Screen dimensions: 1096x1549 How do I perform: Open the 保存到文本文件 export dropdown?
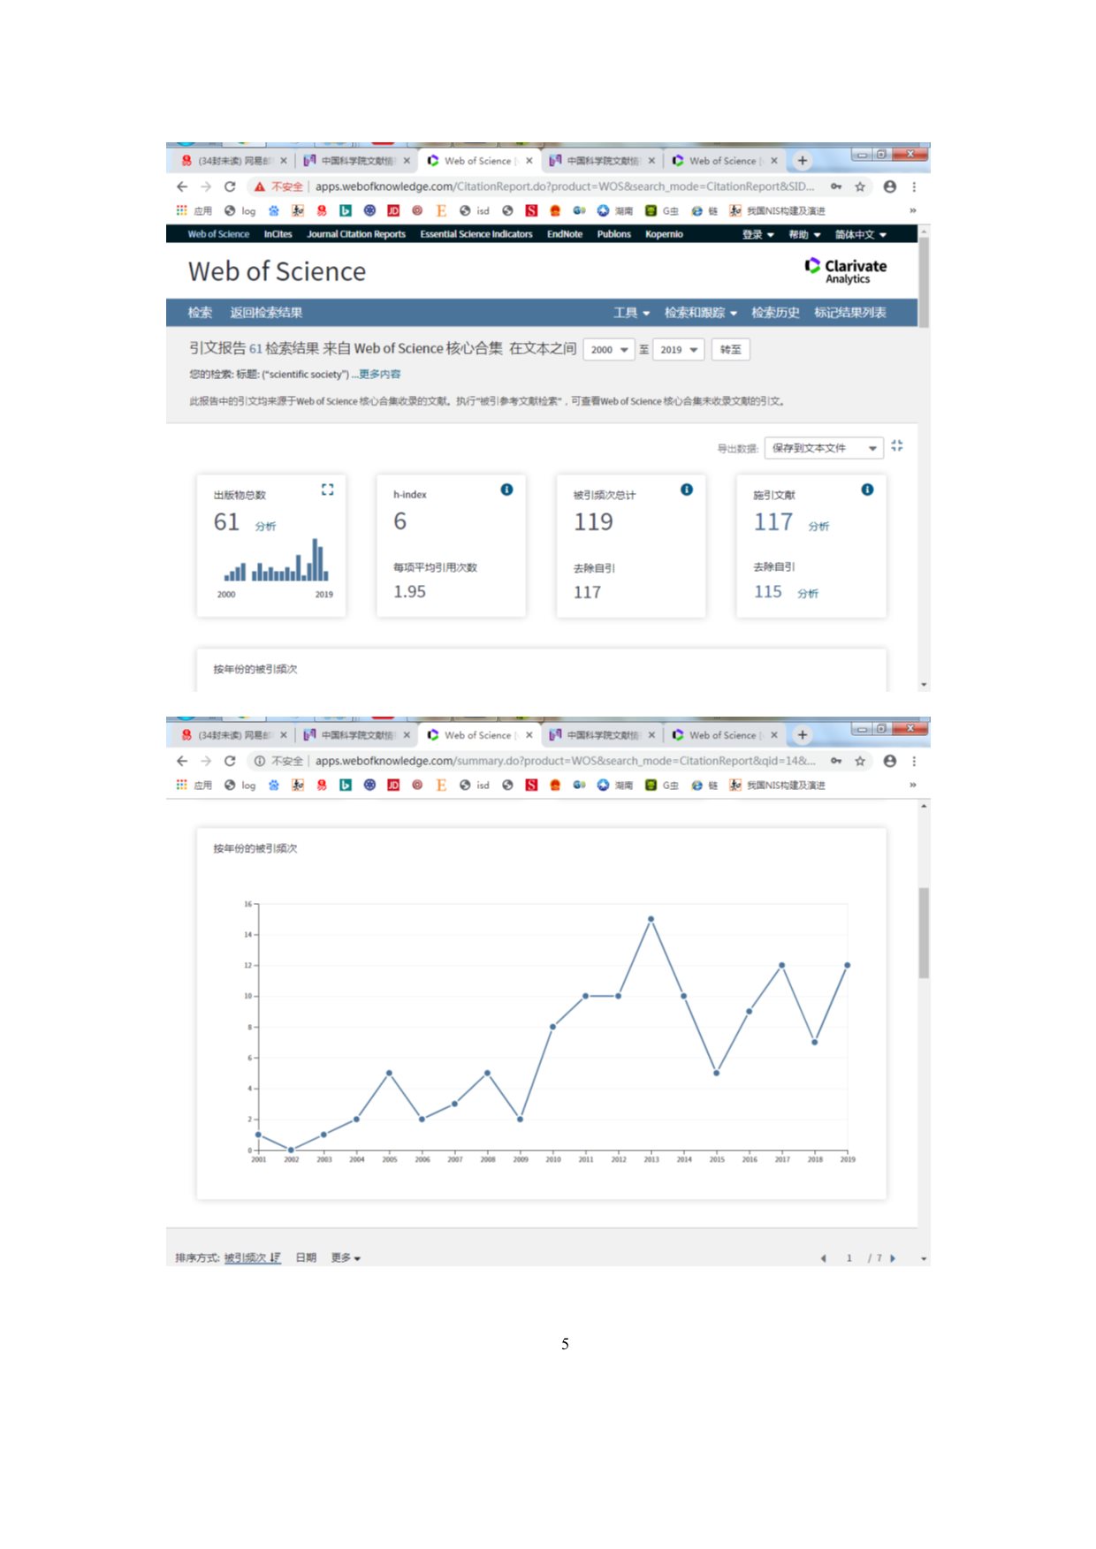pyautogui.click(x=824, y=448)
